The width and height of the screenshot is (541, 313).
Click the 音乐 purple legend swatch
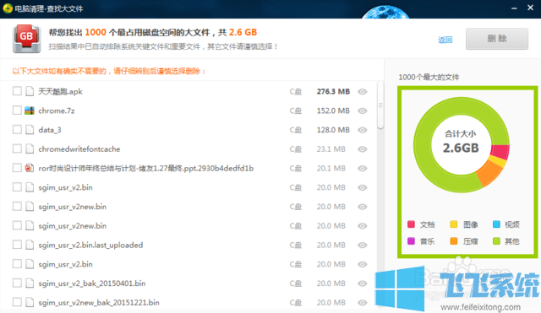pos(411,241)
